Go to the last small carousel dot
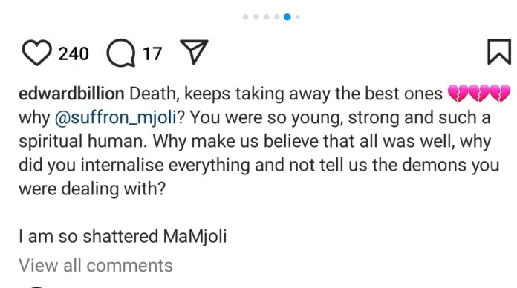The image size is (517, 288). 298,17
